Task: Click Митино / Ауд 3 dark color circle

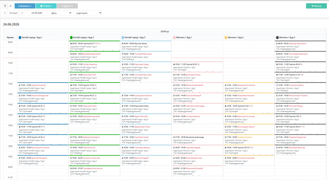Action: tap(277, 37)
